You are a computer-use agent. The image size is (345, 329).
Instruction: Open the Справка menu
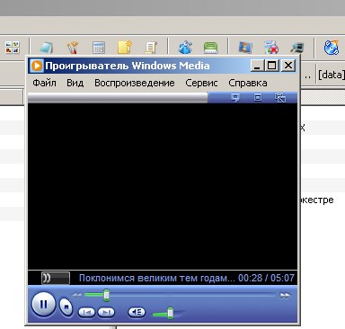click(x=248, y=83)
